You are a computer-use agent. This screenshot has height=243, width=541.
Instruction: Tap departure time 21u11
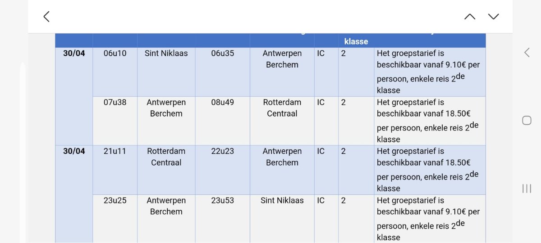click(115, 152)
